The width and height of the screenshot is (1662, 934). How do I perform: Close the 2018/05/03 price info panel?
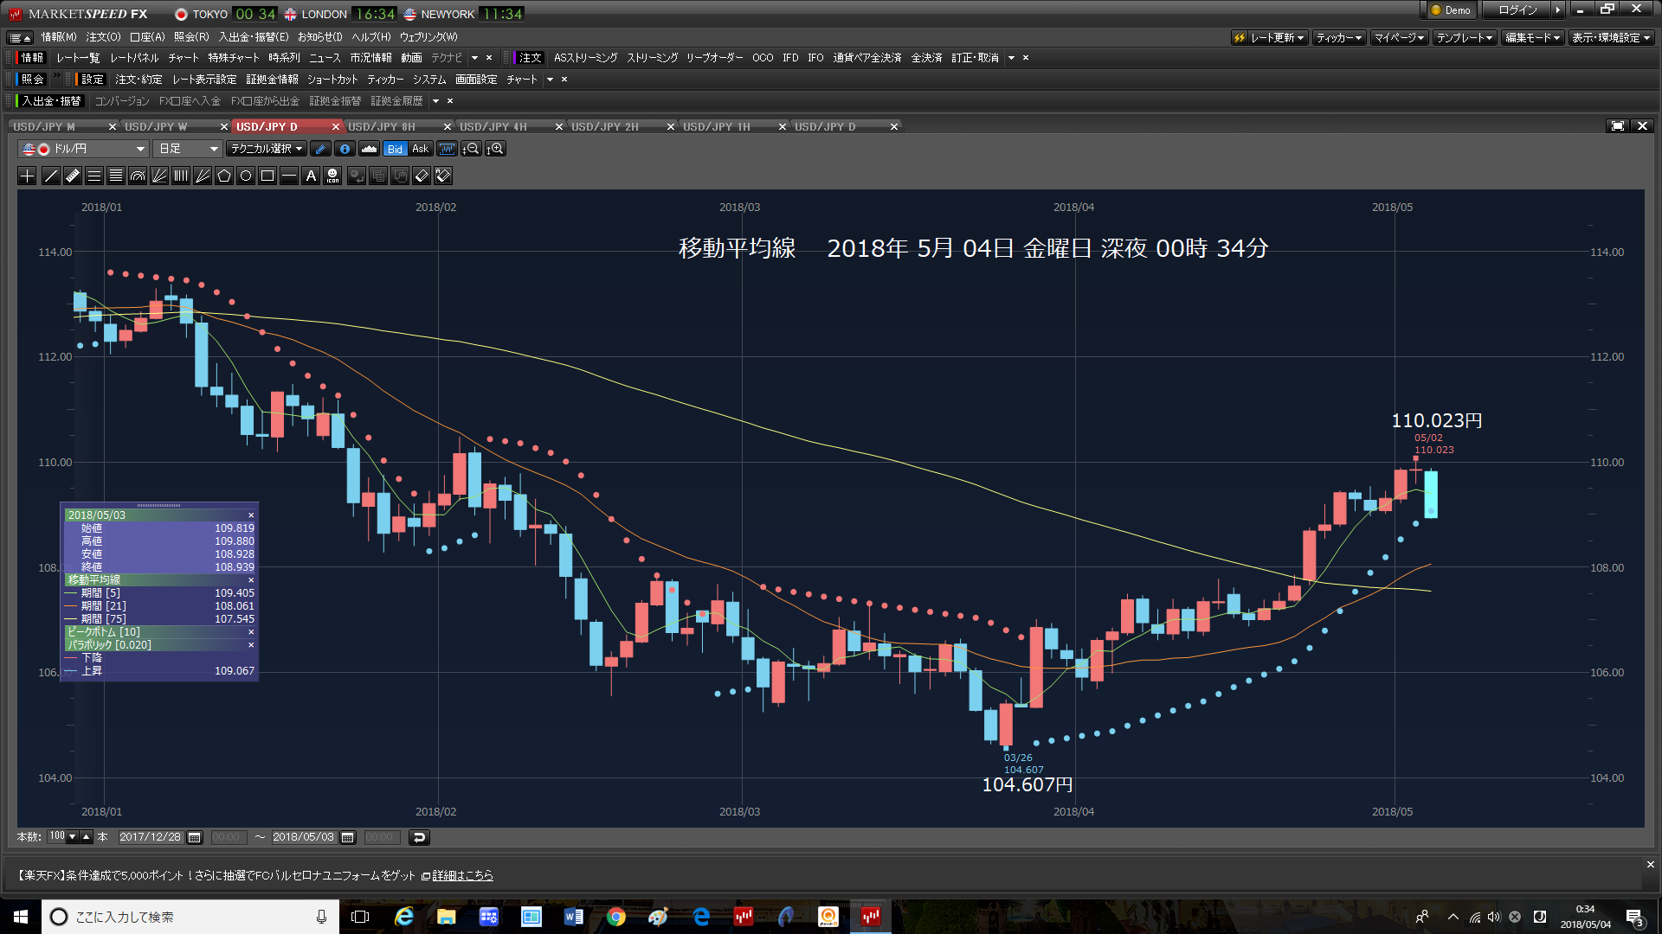[x=251, y=515]
